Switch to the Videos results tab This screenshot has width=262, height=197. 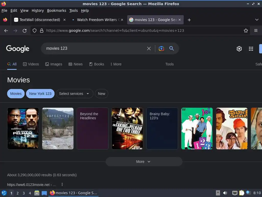[x=31, y=64]
